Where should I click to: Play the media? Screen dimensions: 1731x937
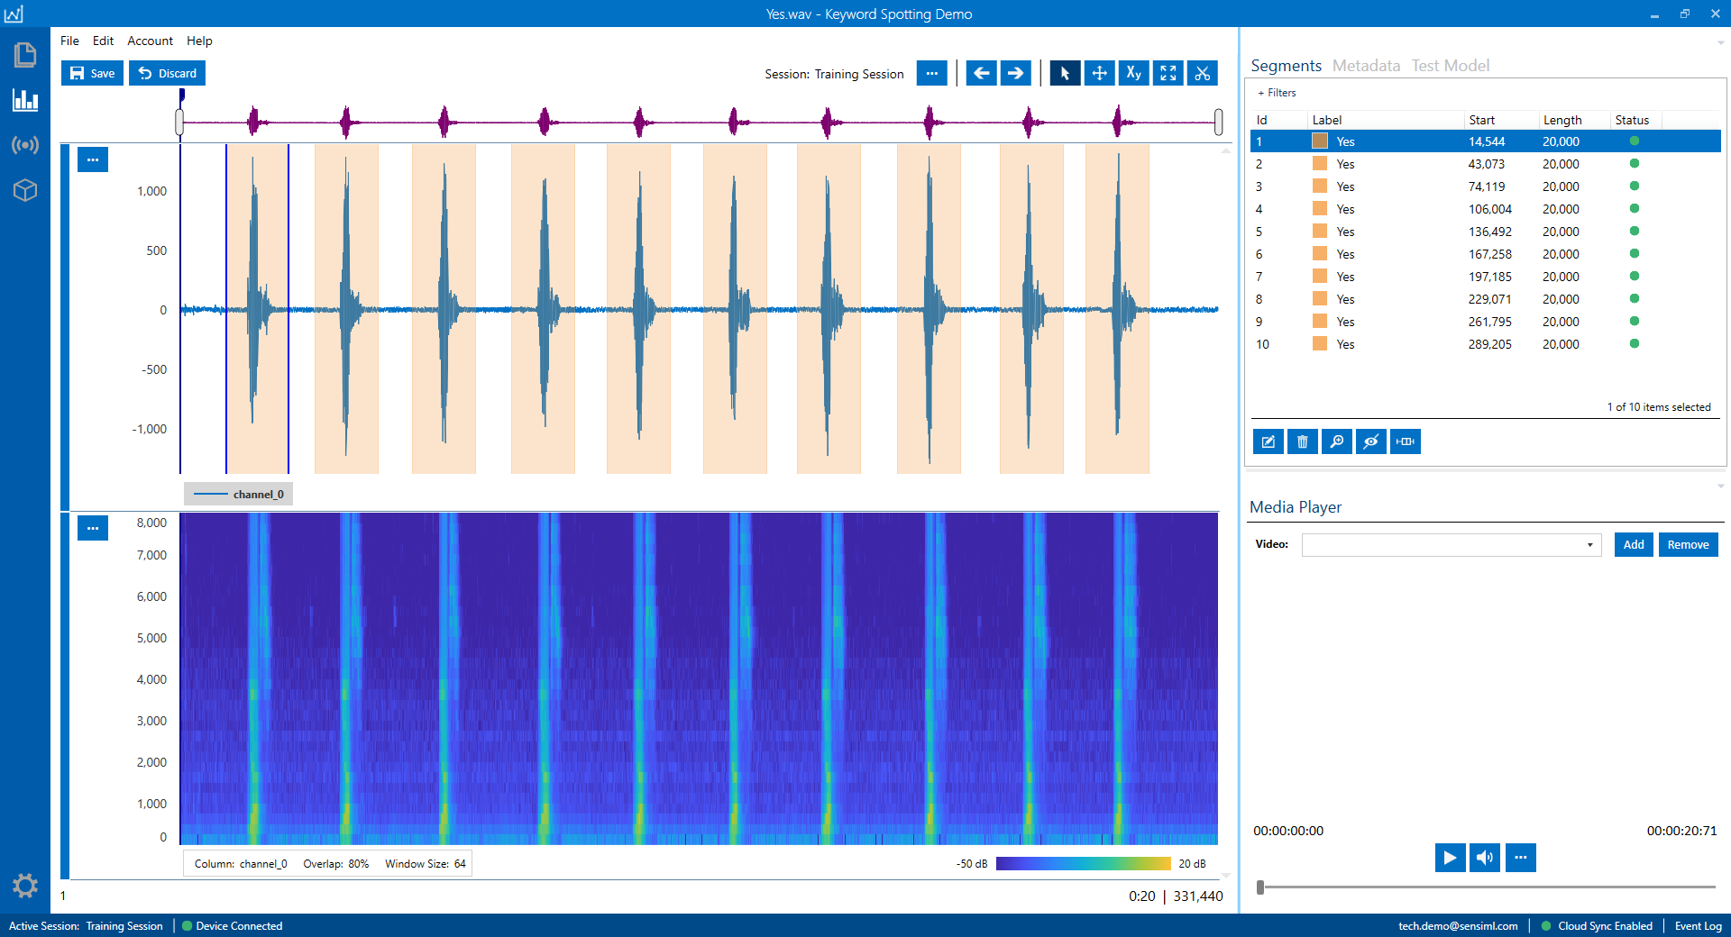1450,858
